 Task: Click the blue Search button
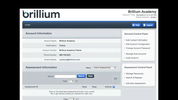pyautogui.click(x=81, y=76)
